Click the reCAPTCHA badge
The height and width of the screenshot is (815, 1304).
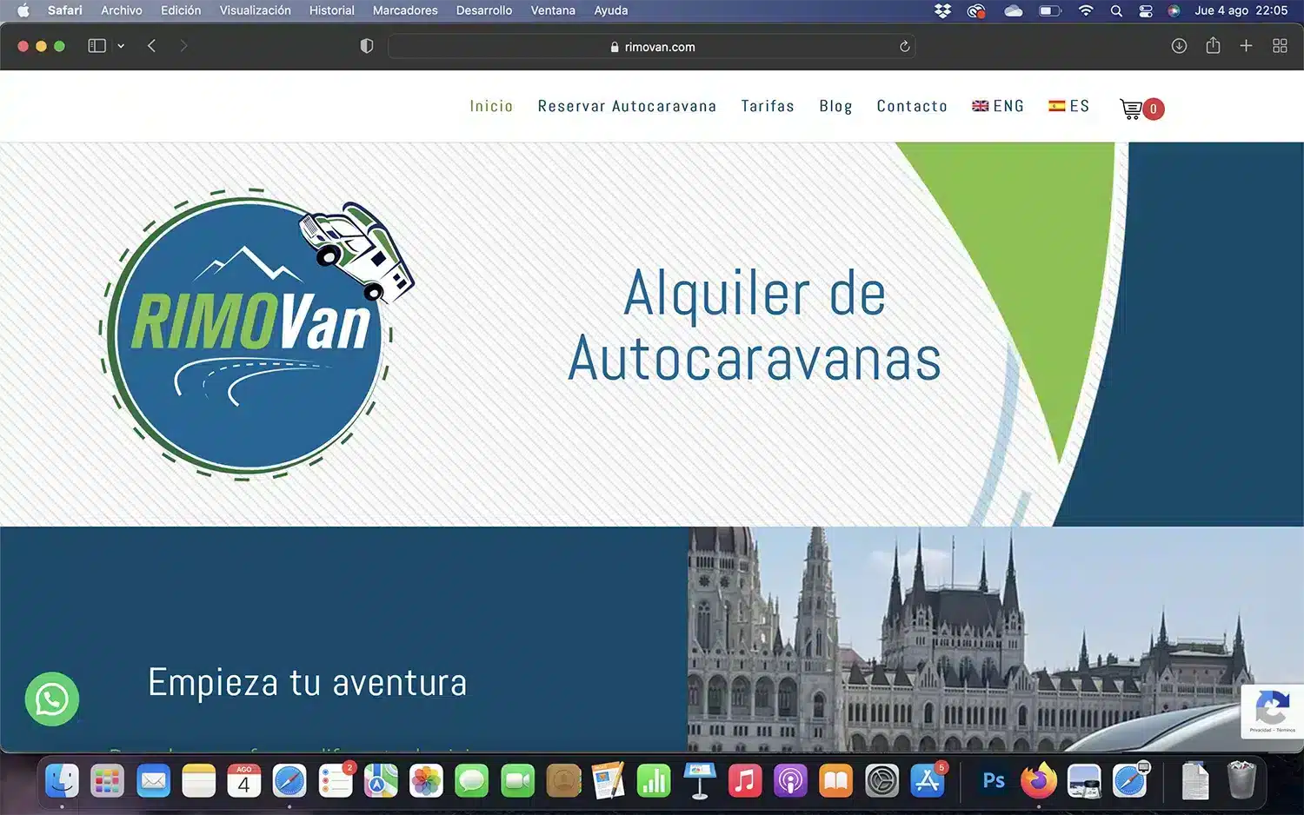coord(1273,712)
